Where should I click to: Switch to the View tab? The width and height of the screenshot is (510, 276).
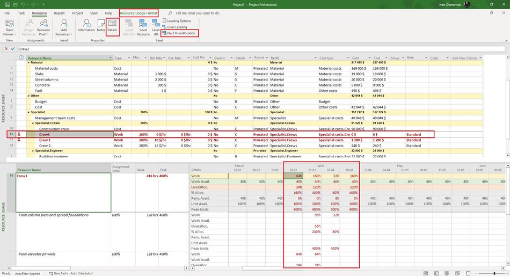[x=93, y=13]
